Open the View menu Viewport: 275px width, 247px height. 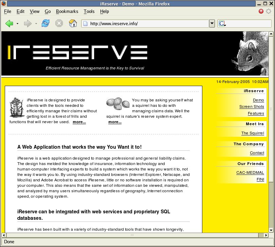35,12
